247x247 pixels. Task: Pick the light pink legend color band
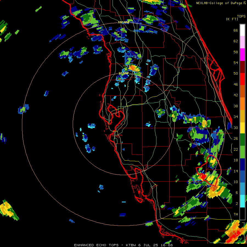tap(242, 42)
